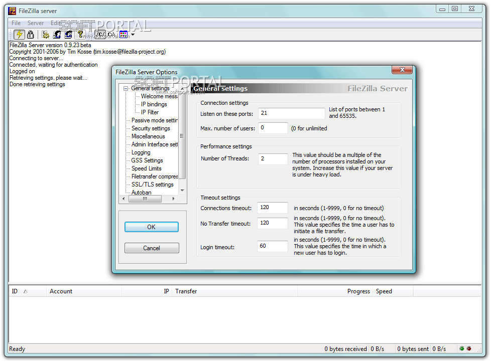Select Security settings tree item

[151, 128]
